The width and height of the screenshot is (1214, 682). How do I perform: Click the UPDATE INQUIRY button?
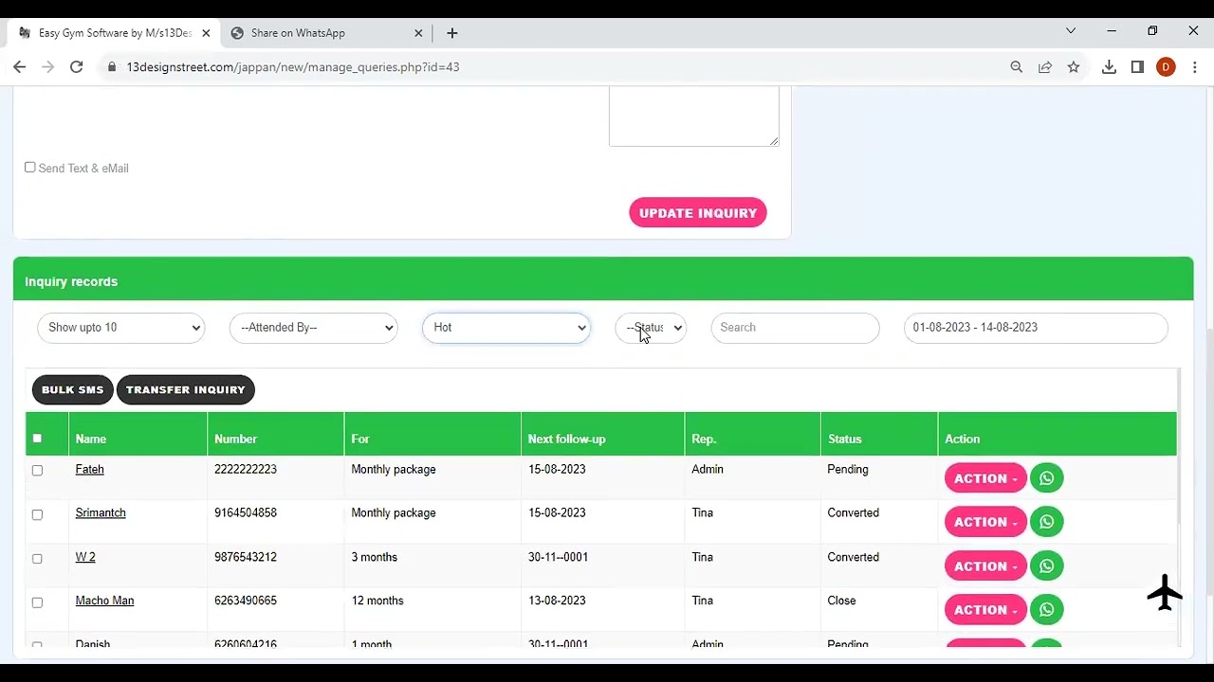pos(698,213)
